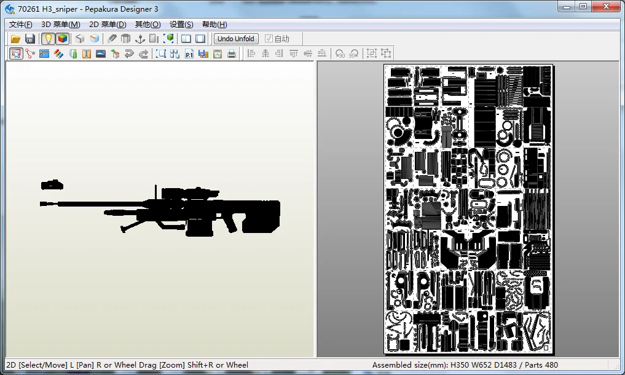Click the Open file folder icon

tap(16, 39)
